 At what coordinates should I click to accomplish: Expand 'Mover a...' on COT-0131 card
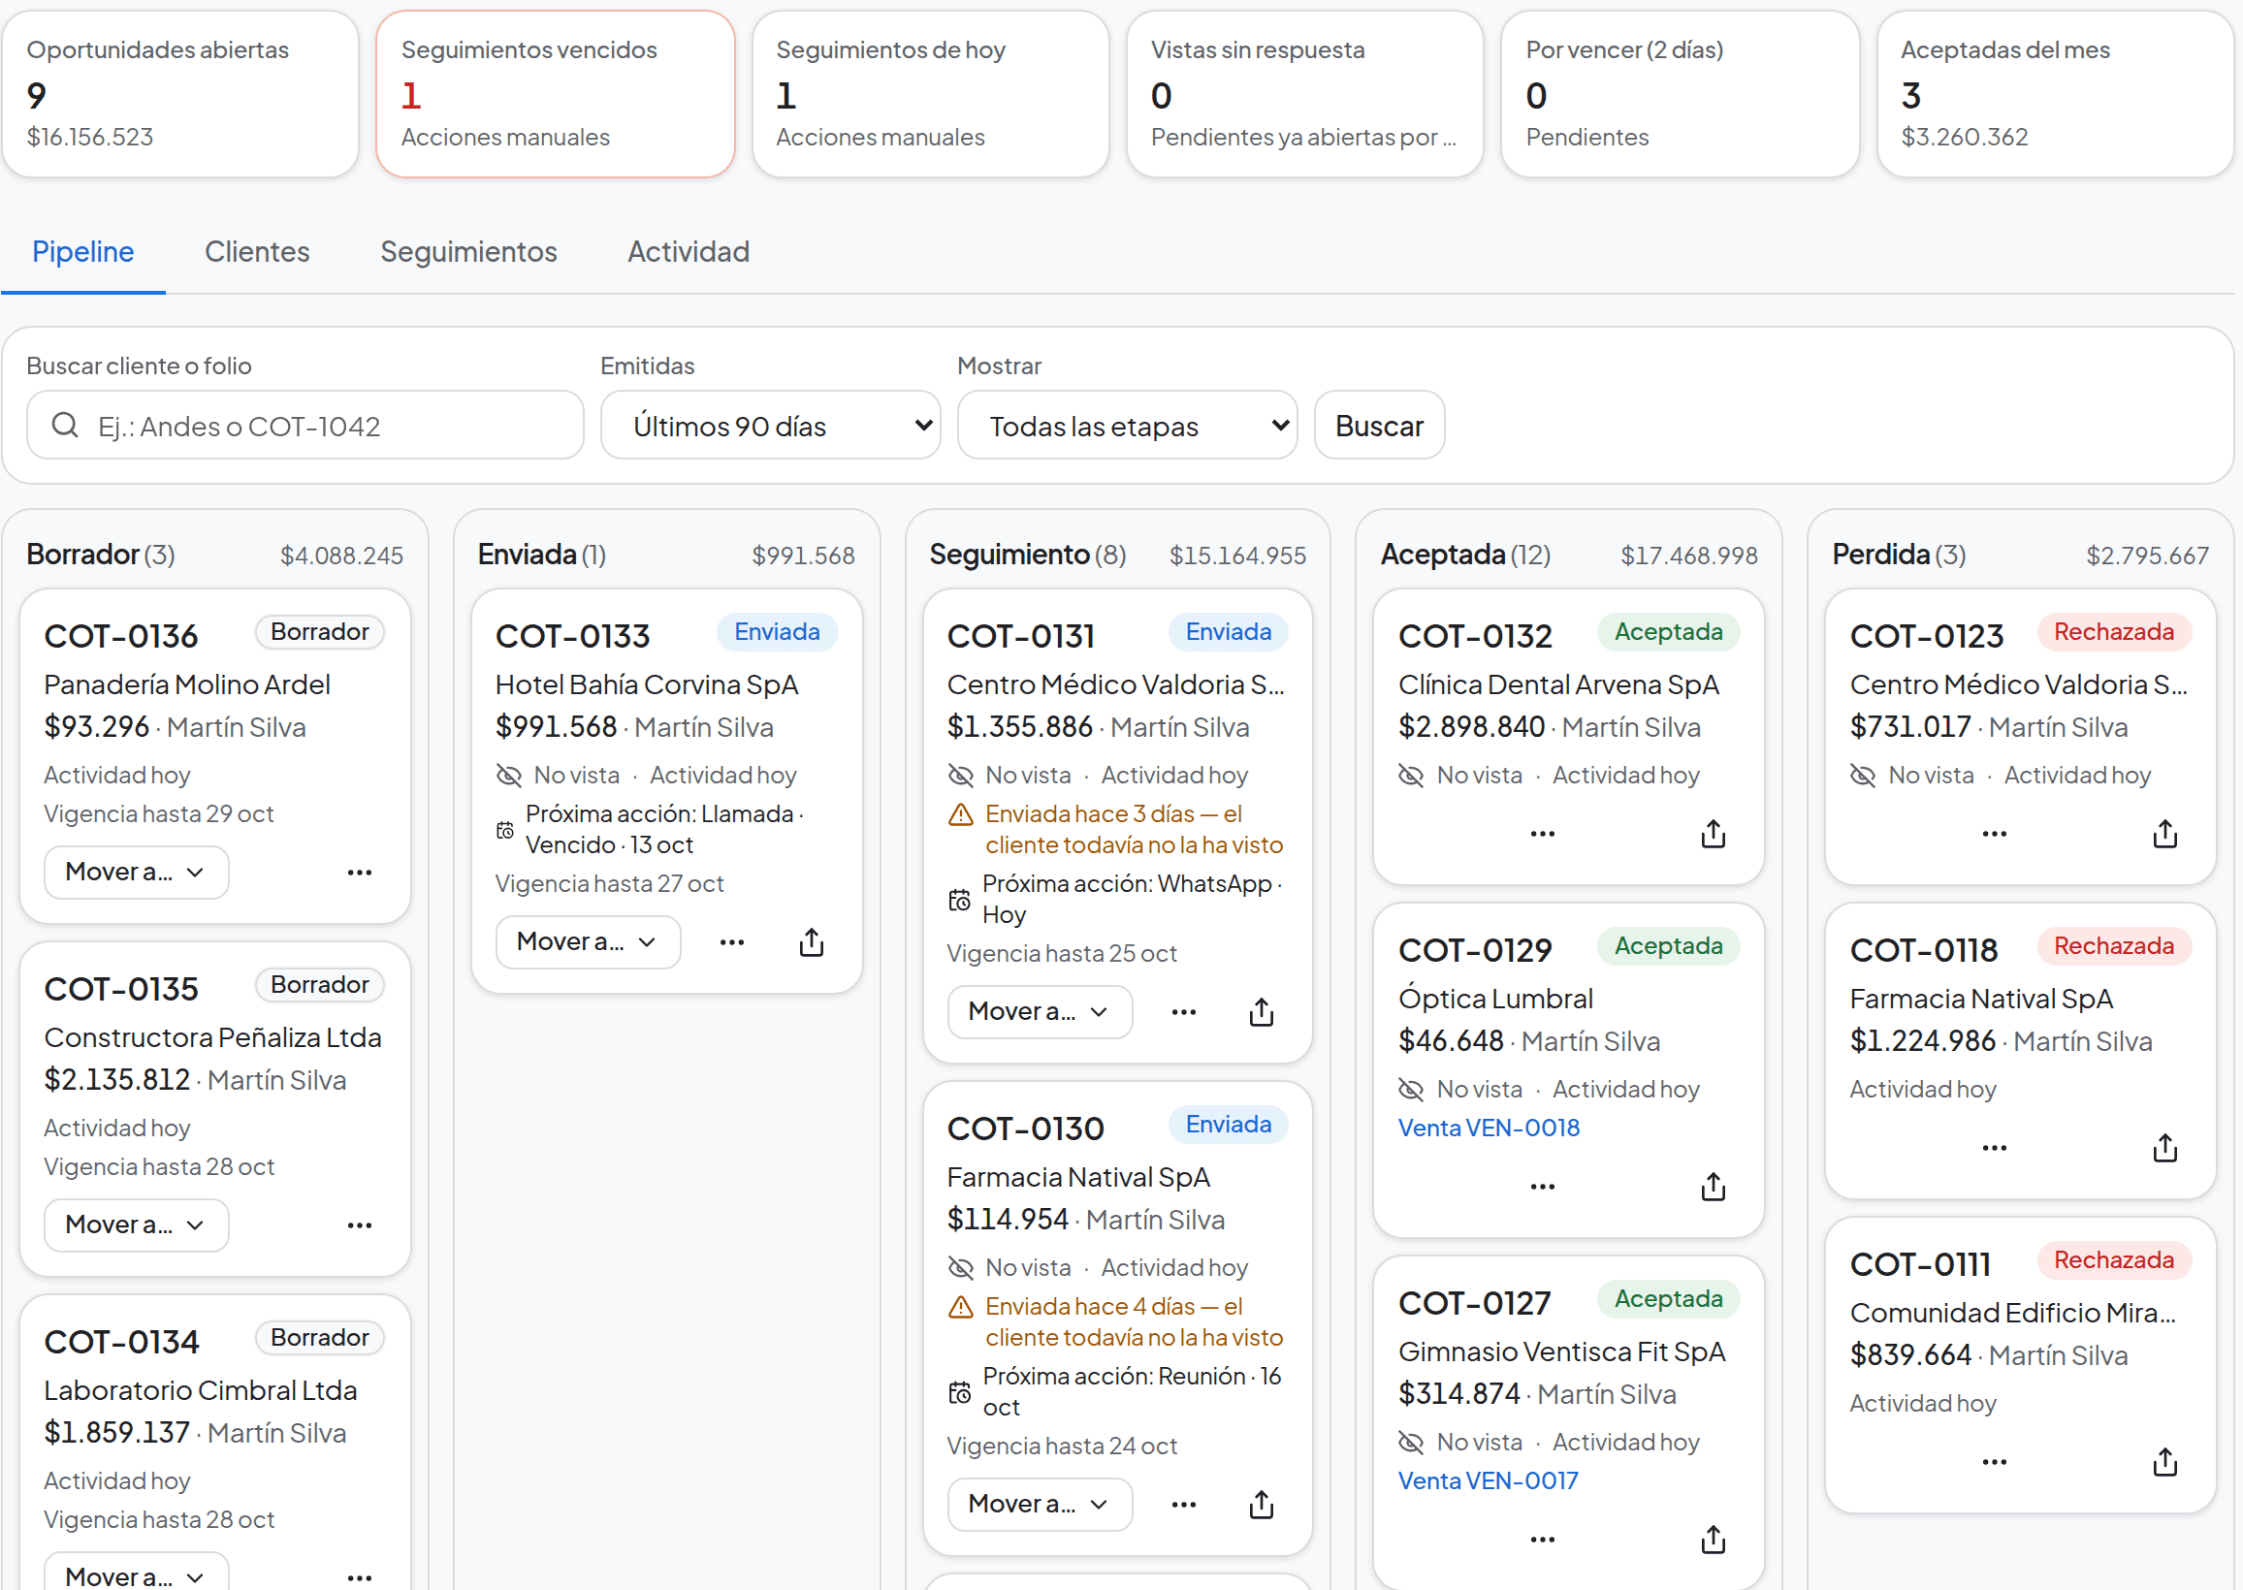(x=1040, y=1011)
